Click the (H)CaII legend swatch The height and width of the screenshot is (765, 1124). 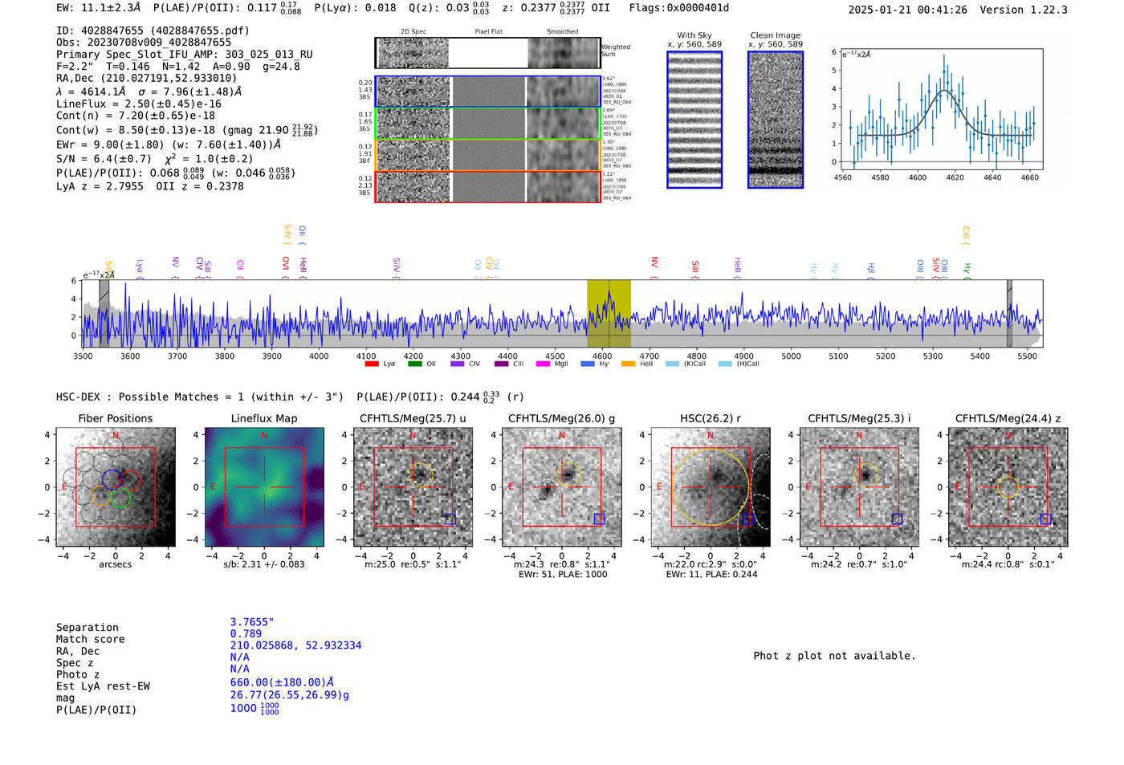[725, 364]
